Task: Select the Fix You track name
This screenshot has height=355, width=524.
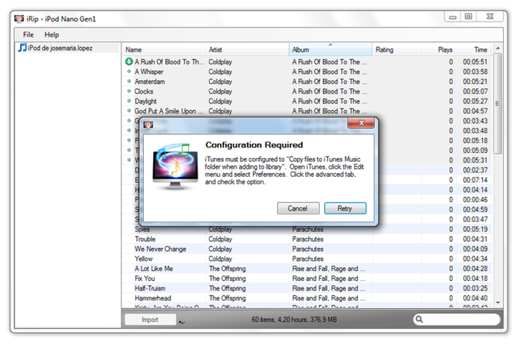Action: (x=145, y=278)
